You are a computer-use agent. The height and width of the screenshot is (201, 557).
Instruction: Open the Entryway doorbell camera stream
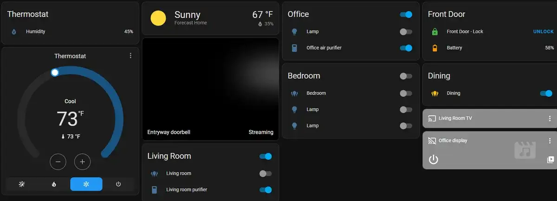pyautogui.click(x=210, y=89)
